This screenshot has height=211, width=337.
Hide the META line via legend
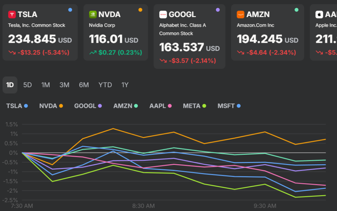point(194,106)
